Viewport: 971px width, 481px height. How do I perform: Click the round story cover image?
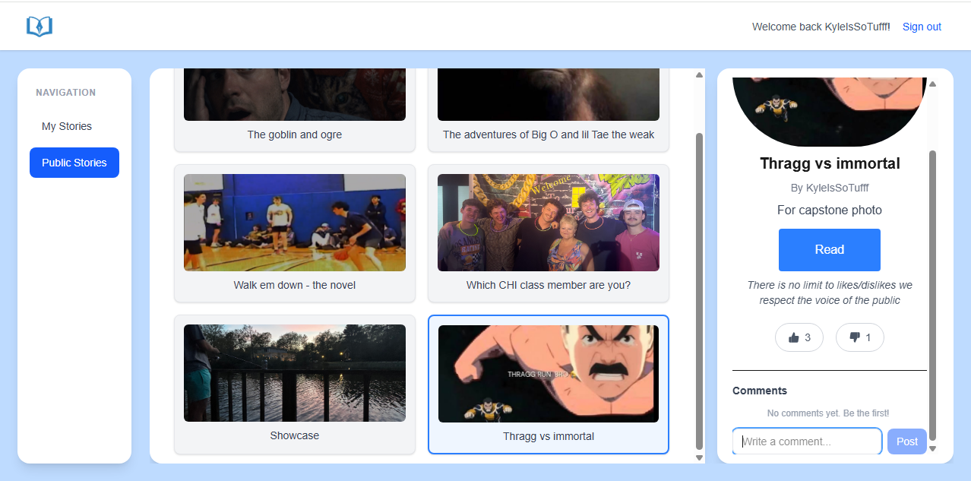click(x=830, y=112)
